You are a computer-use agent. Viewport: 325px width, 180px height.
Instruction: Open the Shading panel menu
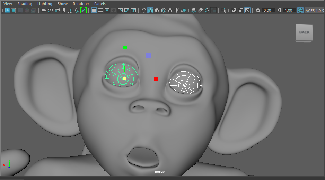[25, 4]
